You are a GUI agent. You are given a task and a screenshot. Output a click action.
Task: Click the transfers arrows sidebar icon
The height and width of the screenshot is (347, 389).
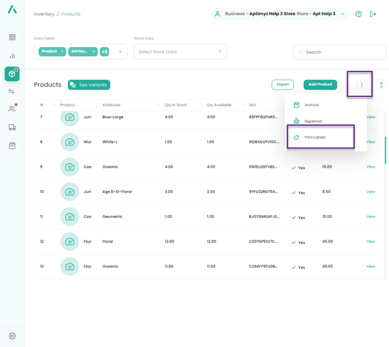coord(12,92)
